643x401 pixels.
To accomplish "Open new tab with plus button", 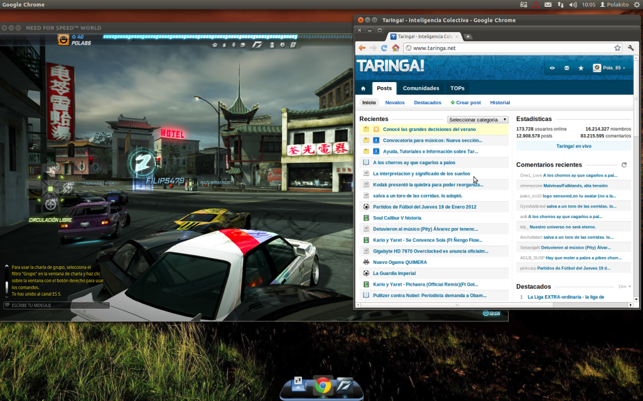I will [x=468, y=36].
